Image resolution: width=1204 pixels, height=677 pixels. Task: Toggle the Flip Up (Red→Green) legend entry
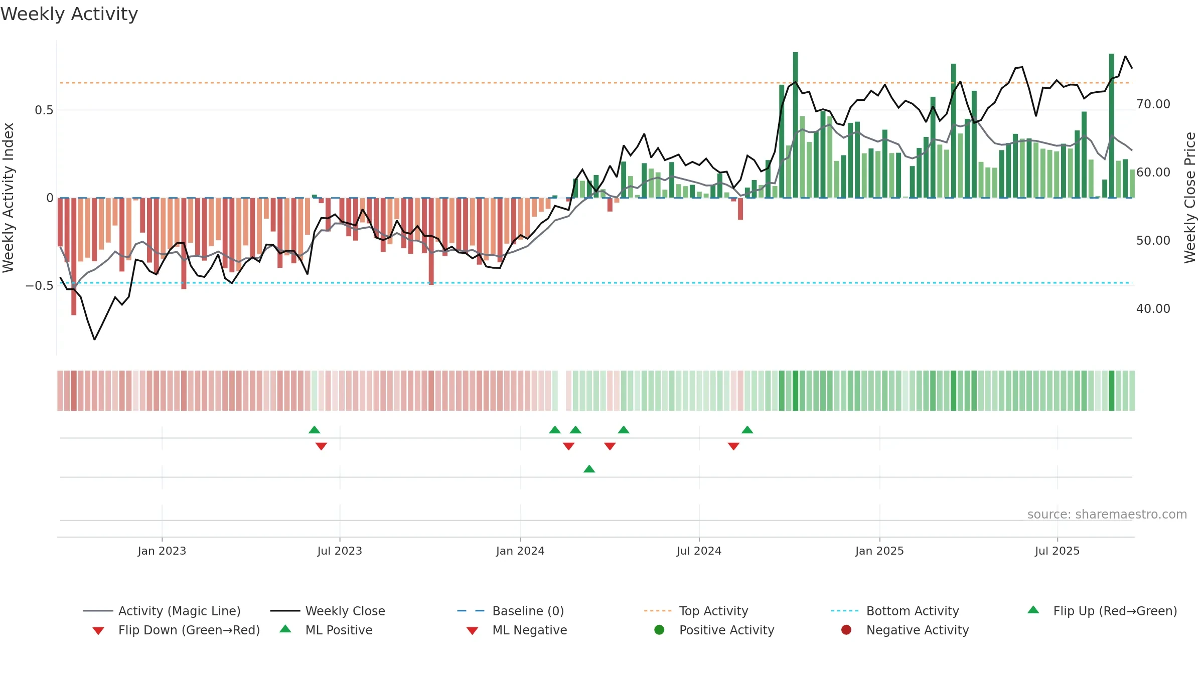[x=1102, y=611]
